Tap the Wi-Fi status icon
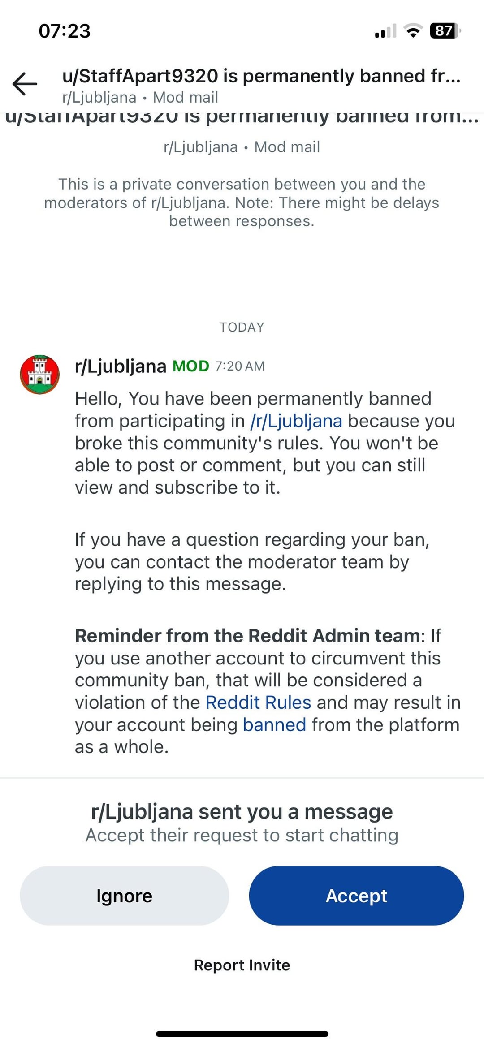Screen dimensions: 484x1047 point(413,31)
